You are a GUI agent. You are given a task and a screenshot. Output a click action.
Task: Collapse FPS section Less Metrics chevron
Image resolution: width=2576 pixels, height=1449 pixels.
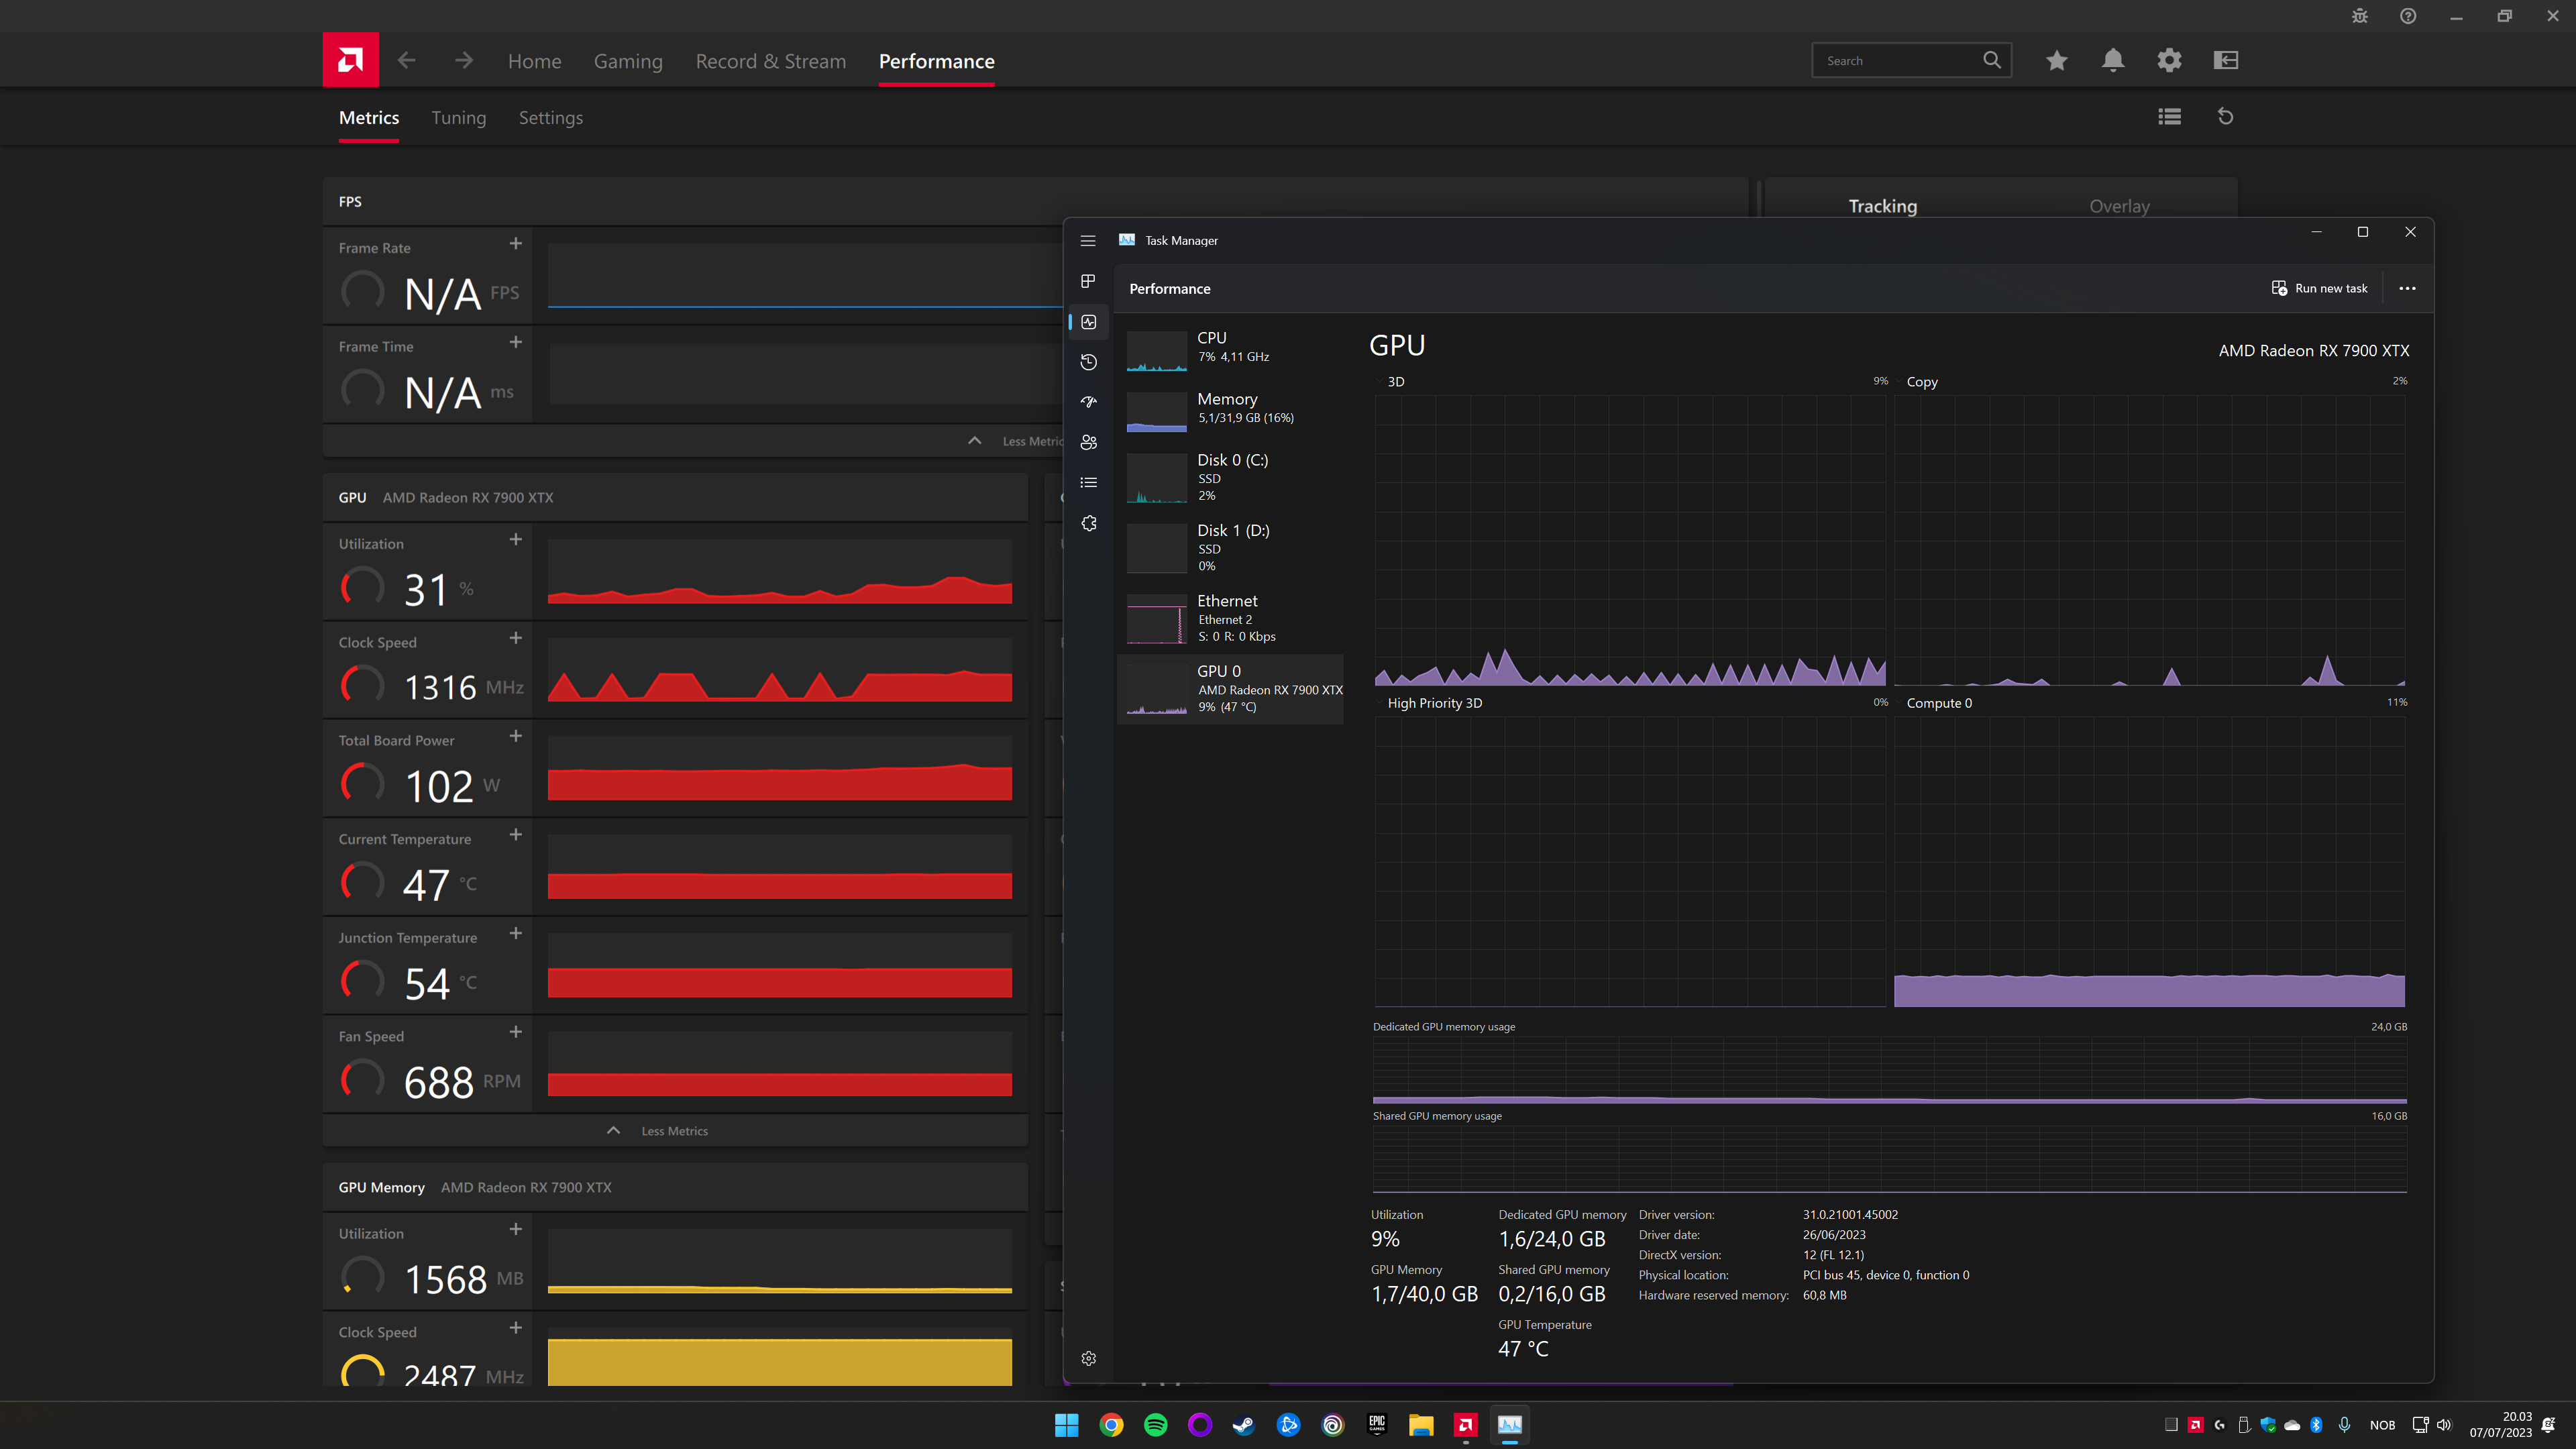[975, 441]
